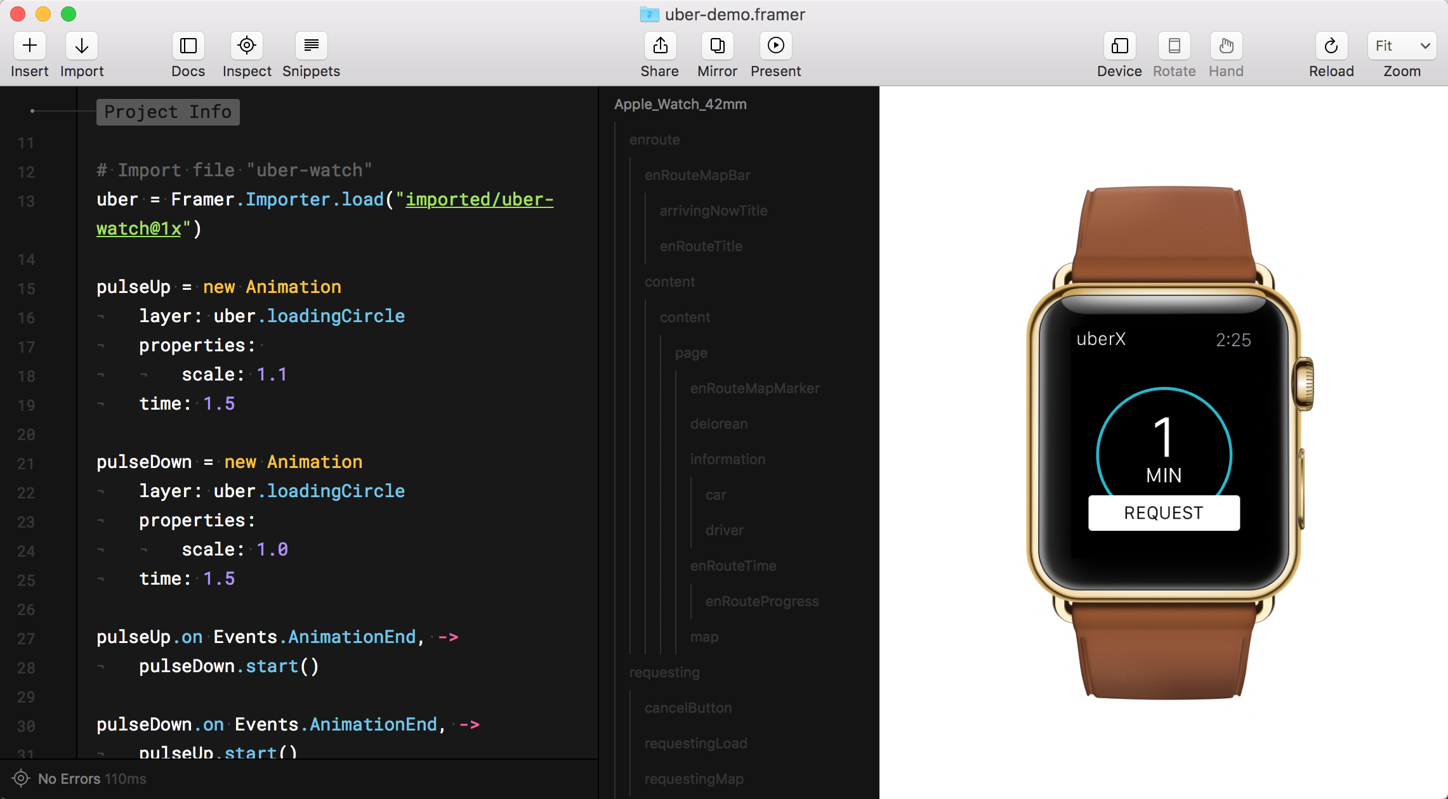Click the Import arrow icon
Viewport: 1448px width, 799px height.
pyautogui.click(x=82, y=46)
